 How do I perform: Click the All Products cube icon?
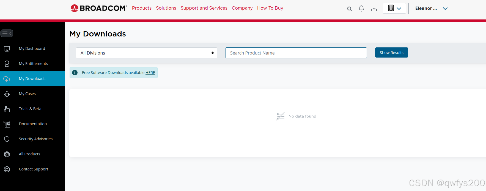[7, 154]
